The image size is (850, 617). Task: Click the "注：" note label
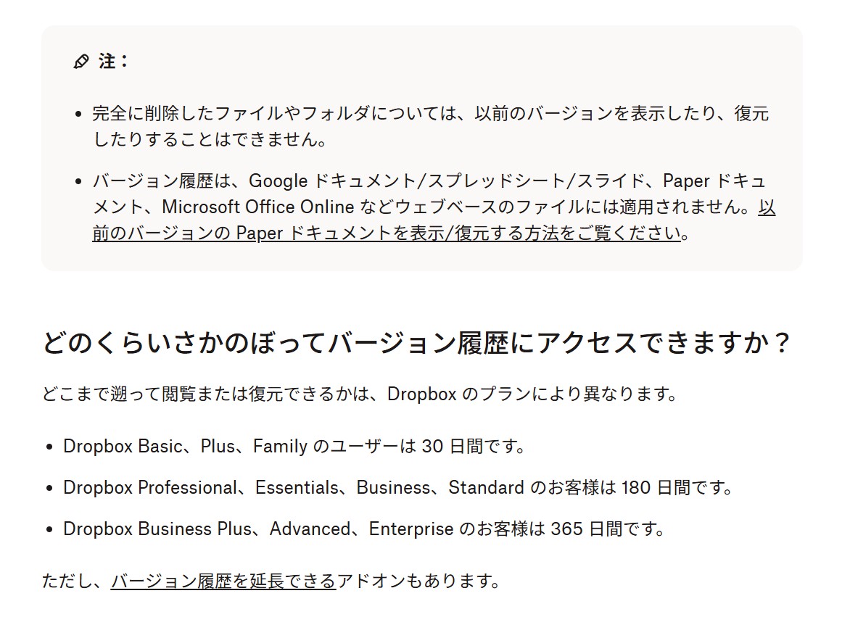coord(113,62)
